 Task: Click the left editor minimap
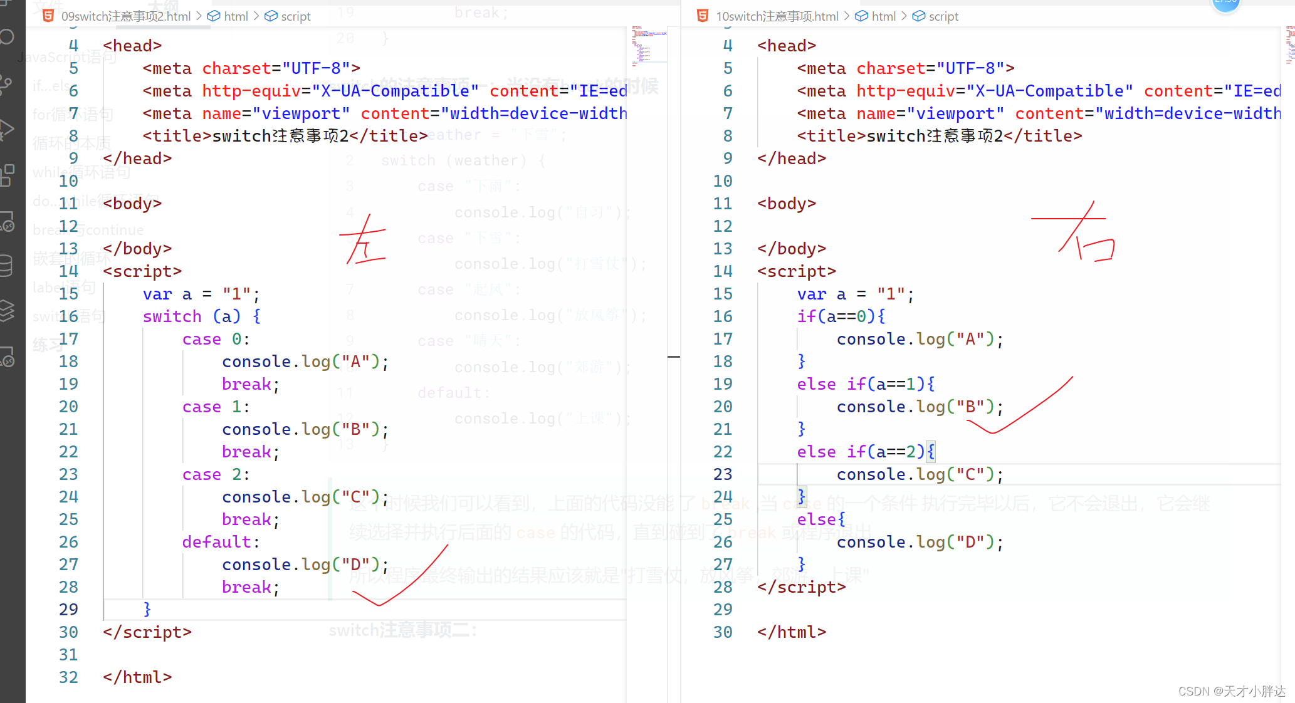click(649, 45)
